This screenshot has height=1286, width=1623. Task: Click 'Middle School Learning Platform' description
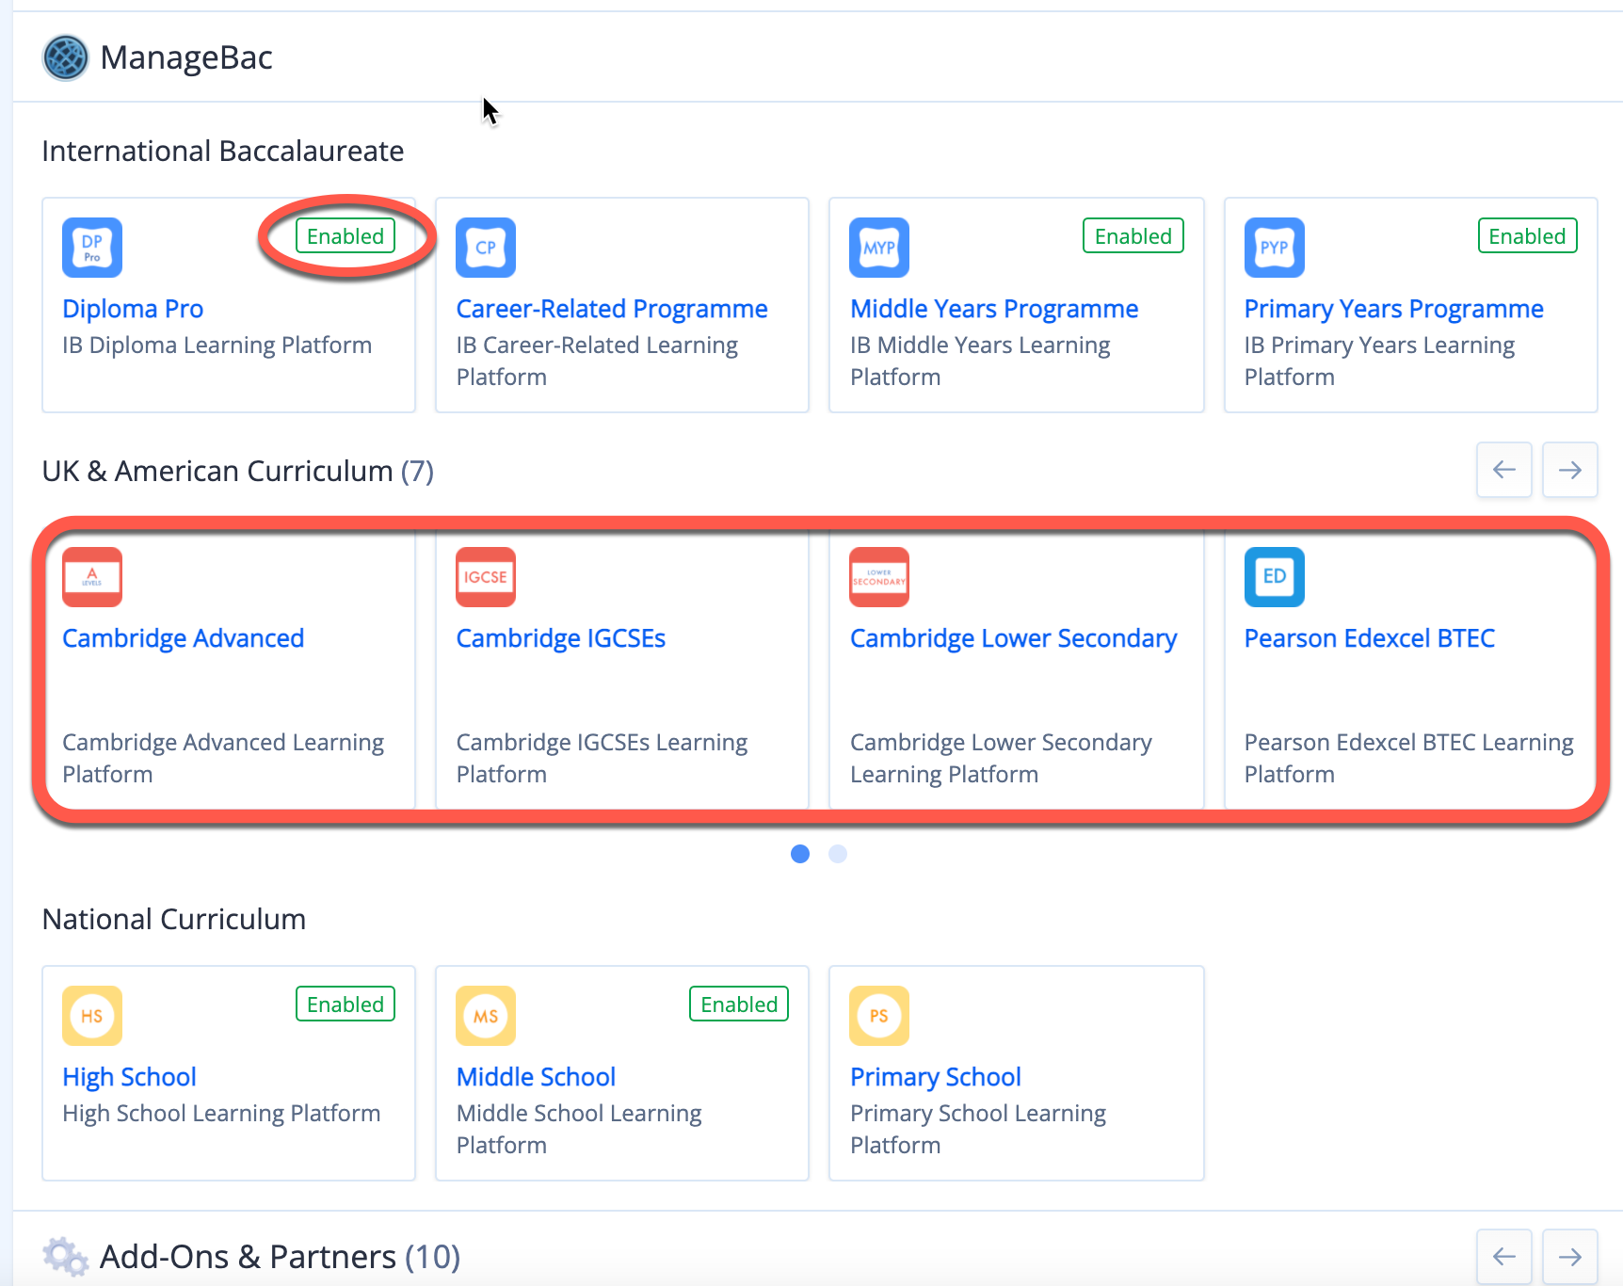point(579,1130)
